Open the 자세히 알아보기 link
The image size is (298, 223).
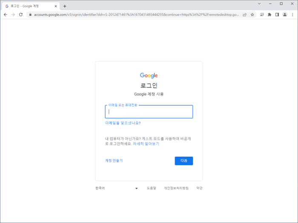(146, 144)
